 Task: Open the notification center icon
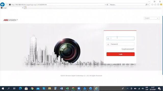[159, 88]
